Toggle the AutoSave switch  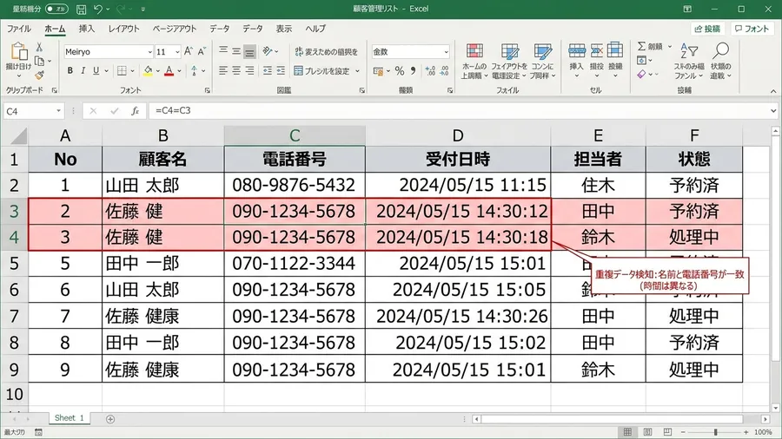[x=56, y=9]
